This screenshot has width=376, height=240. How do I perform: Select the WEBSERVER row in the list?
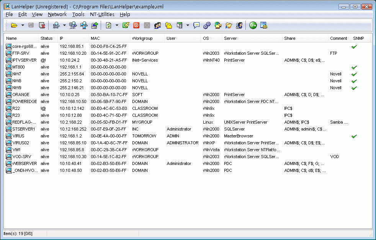pyautogui.click(x=24, y=163)
